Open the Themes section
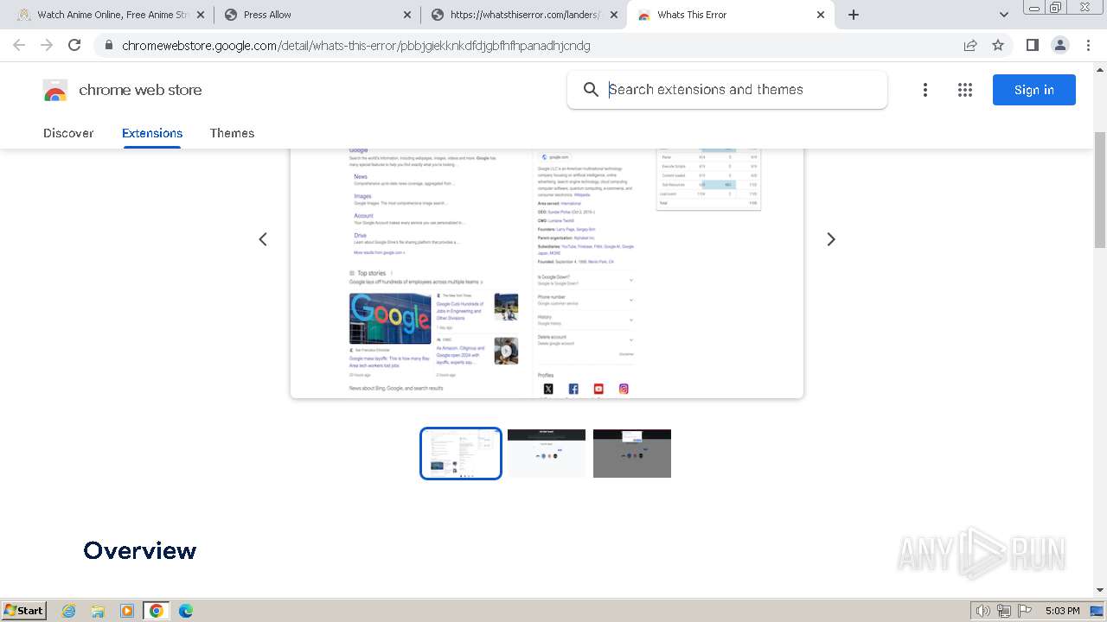1107x622 pixels. [232, 133]
